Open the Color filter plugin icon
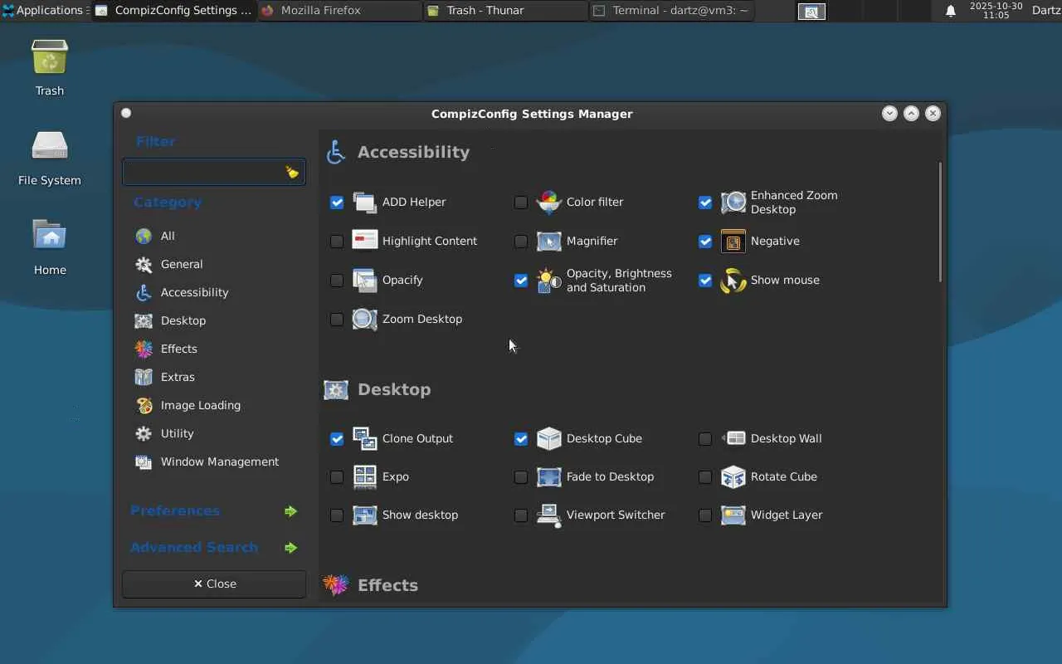 pos(549,202)
